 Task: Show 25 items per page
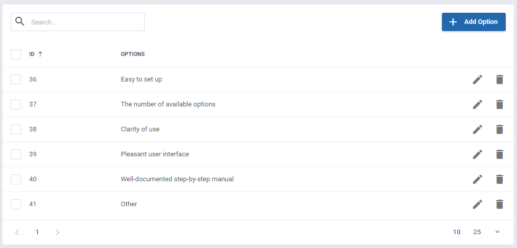click(x=477, y=232)
